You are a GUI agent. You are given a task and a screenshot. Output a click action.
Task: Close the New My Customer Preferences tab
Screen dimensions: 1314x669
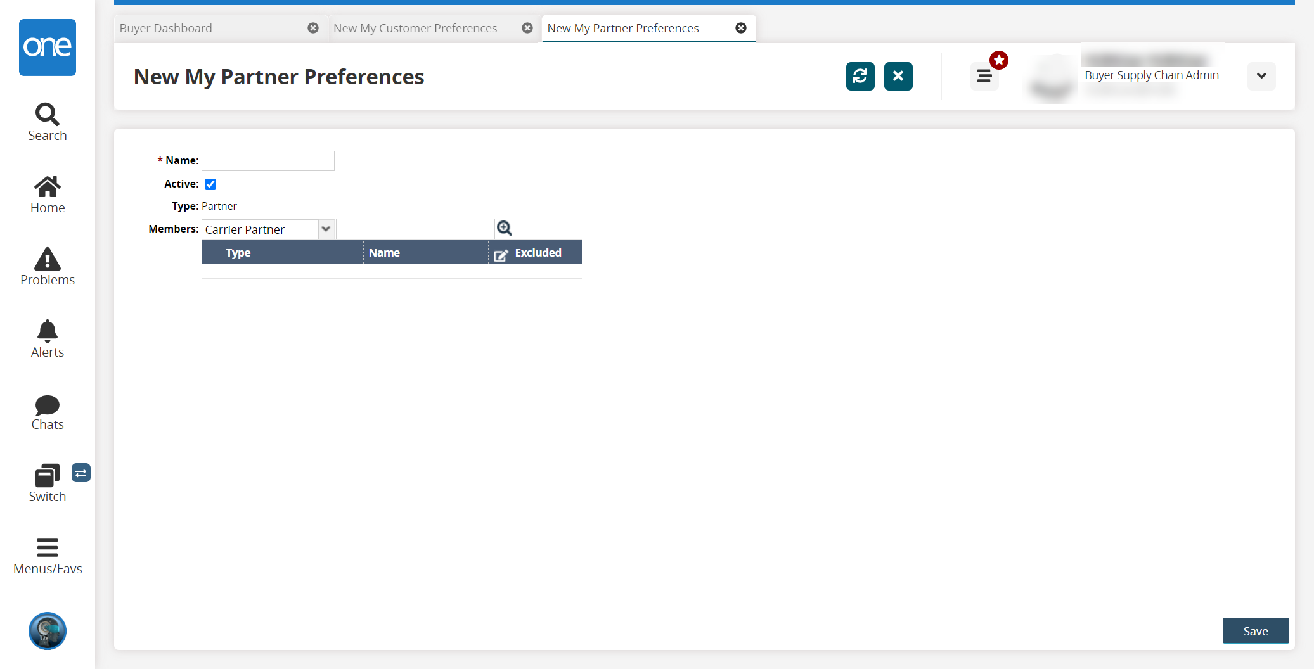click(x=527, y=28)
